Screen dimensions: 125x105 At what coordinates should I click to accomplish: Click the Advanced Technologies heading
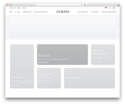click(99, 52)
